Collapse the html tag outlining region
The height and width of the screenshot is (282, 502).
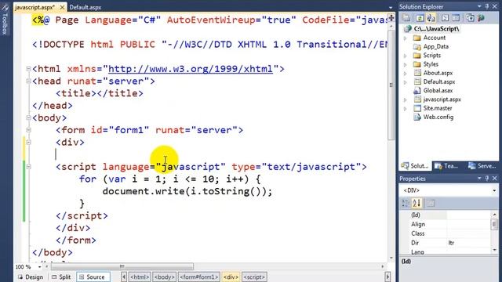pos(28,69)
